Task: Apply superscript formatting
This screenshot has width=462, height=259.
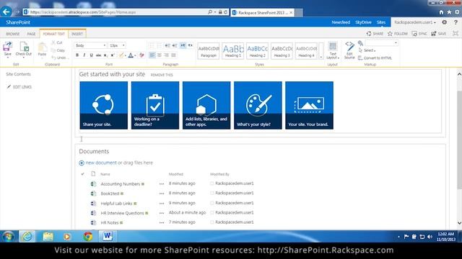Action: click(x=113, y=55)
